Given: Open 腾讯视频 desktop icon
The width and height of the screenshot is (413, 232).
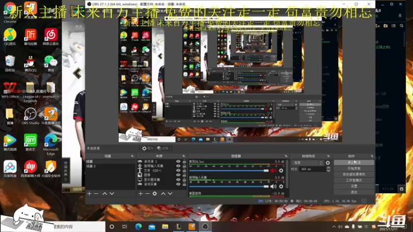Looking at the screenshot, I should [x=10, y=143].
